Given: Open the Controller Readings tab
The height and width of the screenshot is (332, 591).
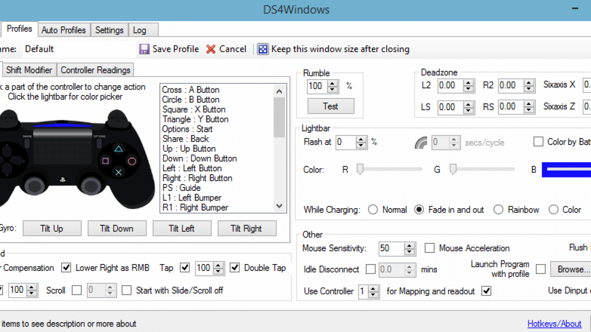Looking at the screenshot, I should 96,70.
